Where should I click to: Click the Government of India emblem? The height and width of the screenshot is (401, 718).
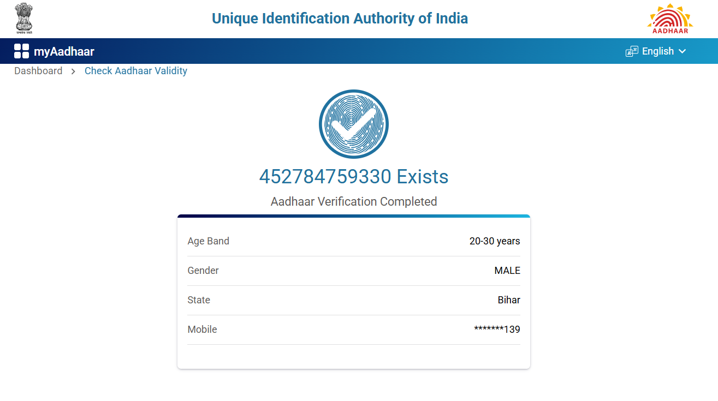[24, 18]
